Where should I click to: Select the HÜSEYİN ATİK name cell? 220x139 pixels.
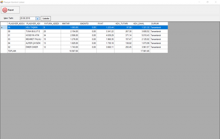[34, 35]
